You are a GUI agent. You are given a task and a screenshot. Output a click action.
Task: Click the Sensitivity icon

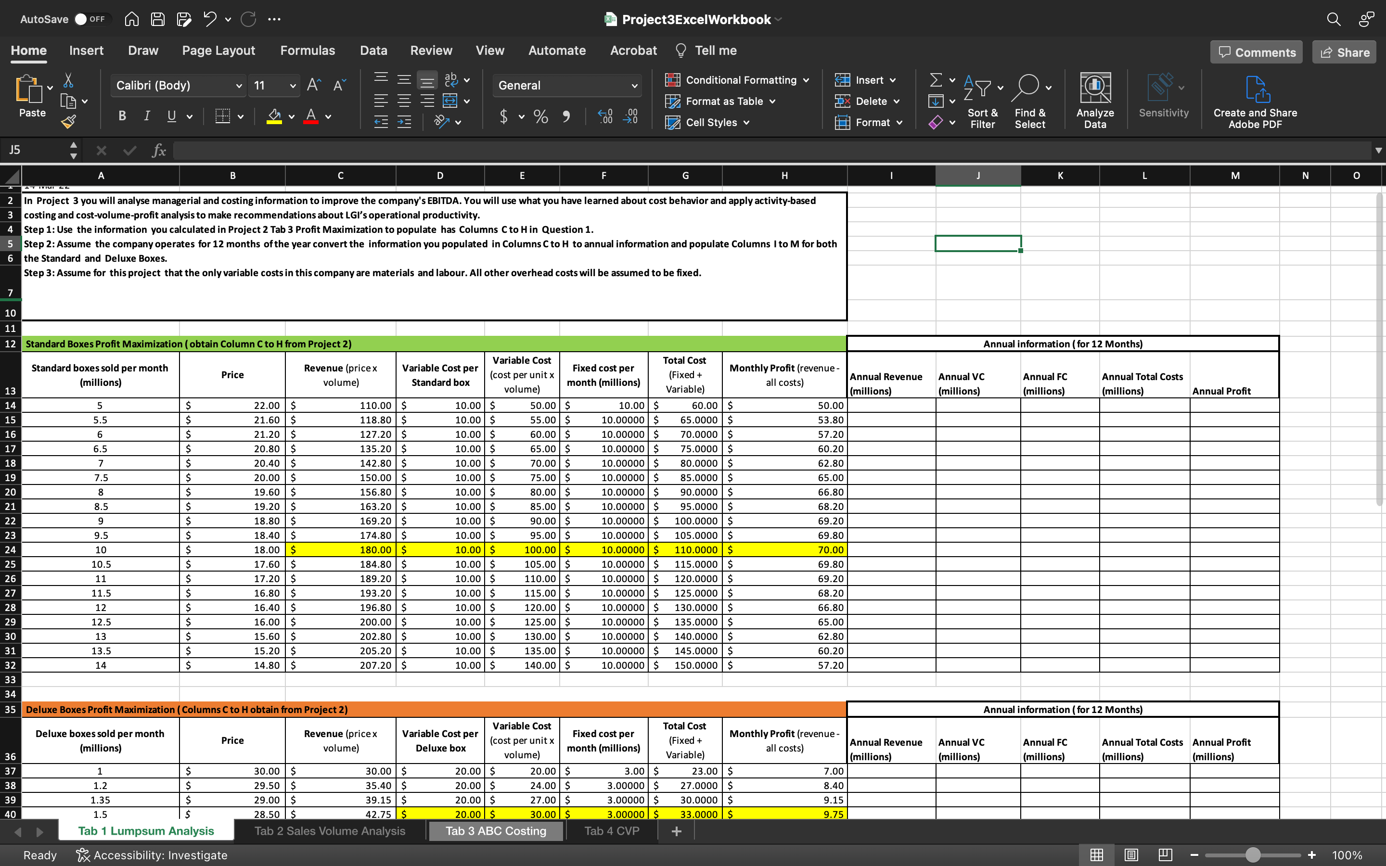point(1163,91)
